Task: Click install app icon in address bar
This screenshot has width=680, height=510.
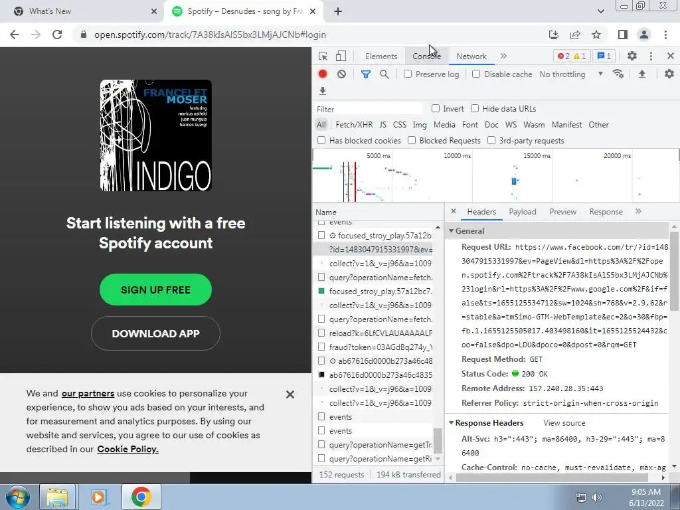Action: click(553, 35)
